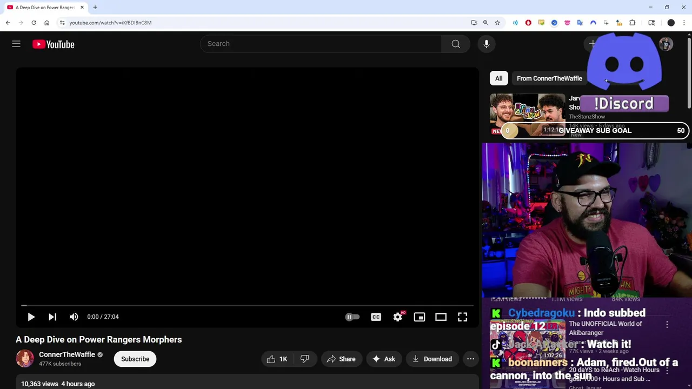Viewport: 692px width, 389px height.
Task: Open options for the Akibaranger video
Action: 667,325
